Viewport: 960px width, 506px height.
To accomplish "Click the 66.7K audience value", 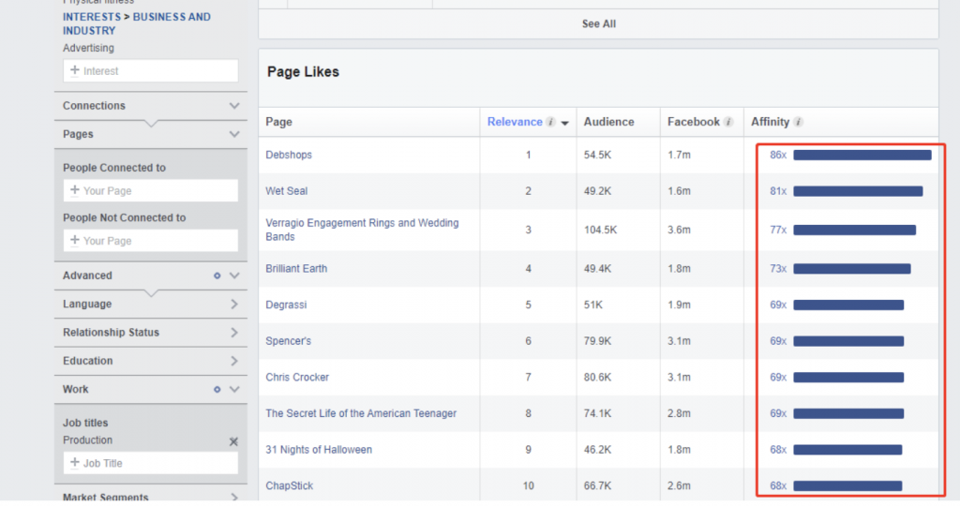I will [597, 485].
